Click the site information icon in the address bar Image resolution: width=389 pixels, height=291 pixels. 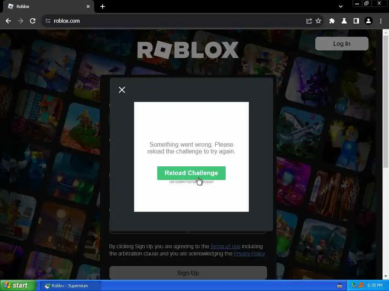point(48,21)
